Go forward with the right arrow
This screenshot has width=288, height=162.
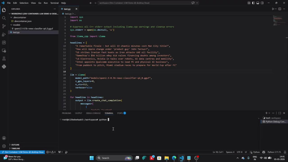95,3
